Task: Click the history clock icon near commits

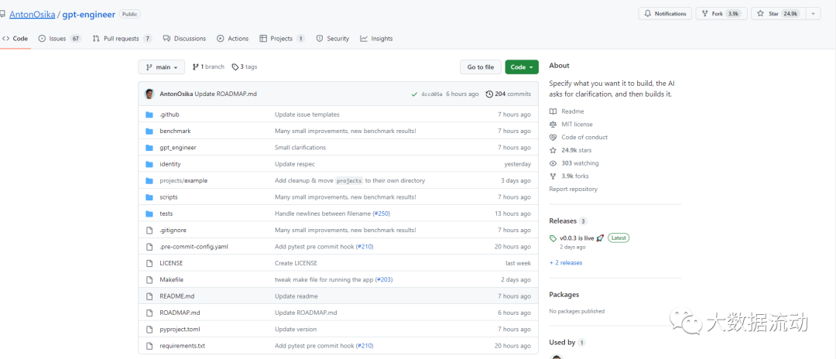Action: (489, 94)
